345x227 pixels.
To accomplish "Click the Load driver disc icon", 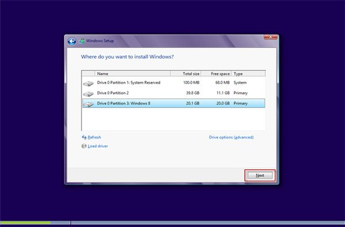I will point(84,146).
